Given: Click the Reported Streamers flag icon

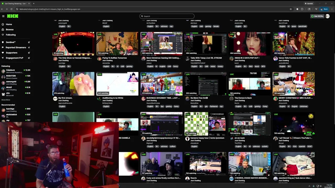Looking at the screenshot, I should pyautogui.click(x=3, y=48).
